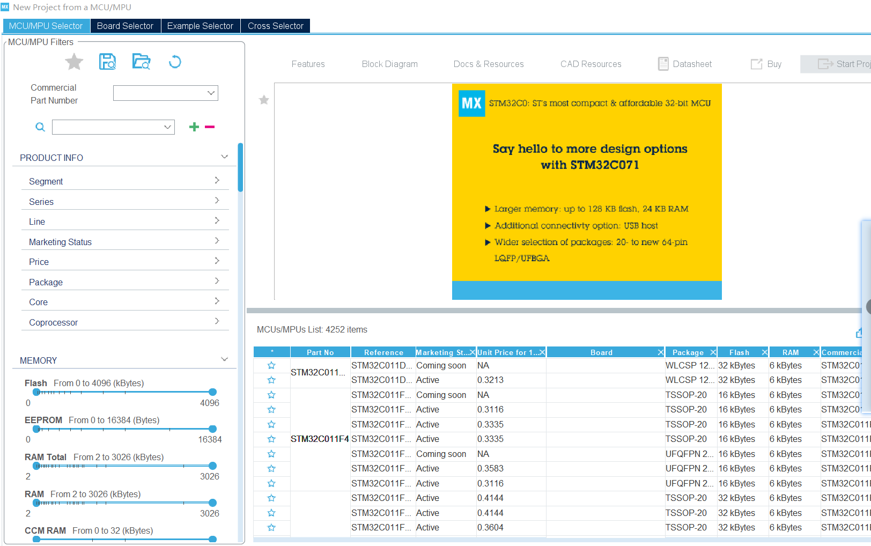Load a saved search folder icon

tap(142, 62)
